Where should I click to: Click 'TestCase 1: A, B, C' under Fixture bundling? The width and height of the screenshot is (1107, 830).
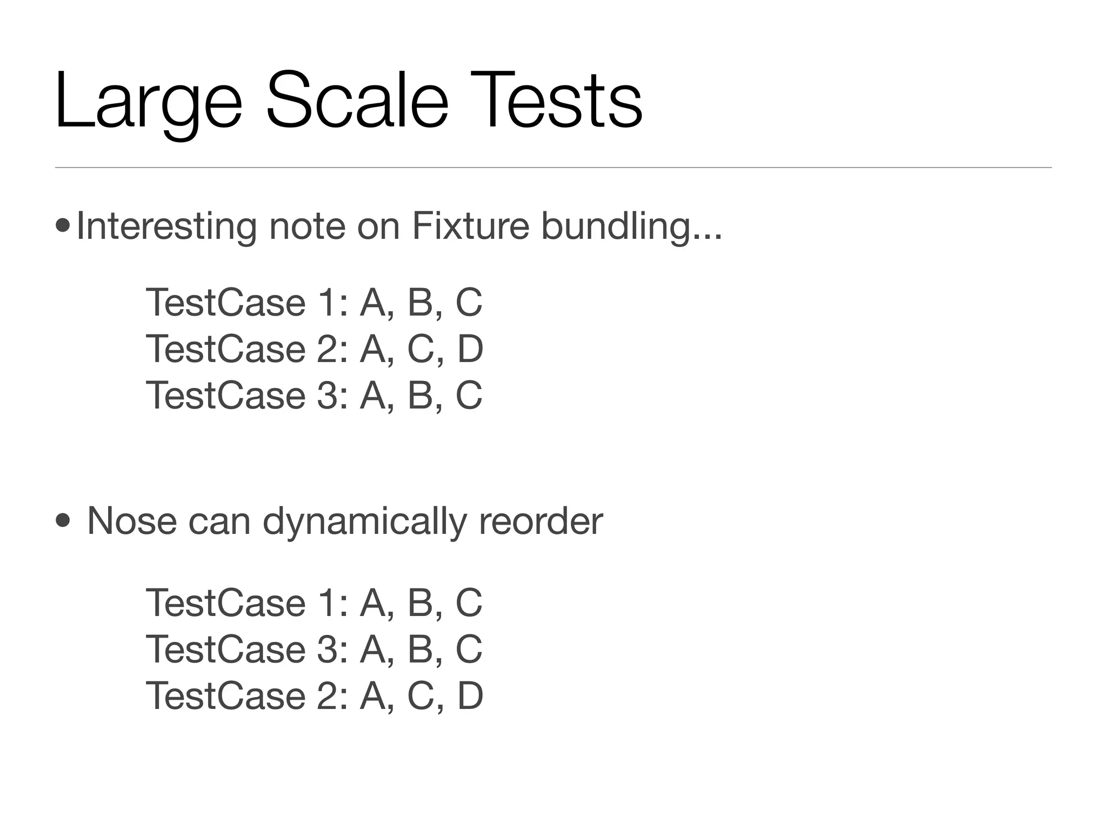(314, 303)
